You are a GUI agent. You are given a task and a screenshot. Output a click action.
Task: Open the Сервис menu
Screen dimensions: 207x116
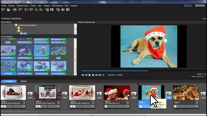47,6
